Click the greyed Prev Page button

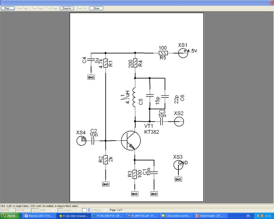37,8
